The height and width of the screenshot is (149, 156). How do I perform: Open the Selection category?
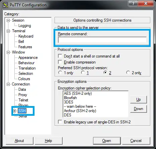coord(26,74)
